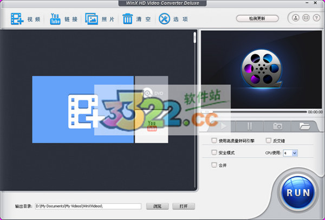This screenshot has width=325, height=220.
Task: Click the Browse (浏览) button
Action: pyautogui.click(x=157, y=206)
